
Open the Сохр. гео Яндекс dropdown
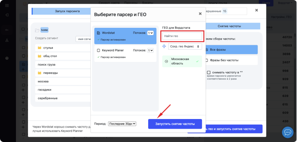(185, 46)
